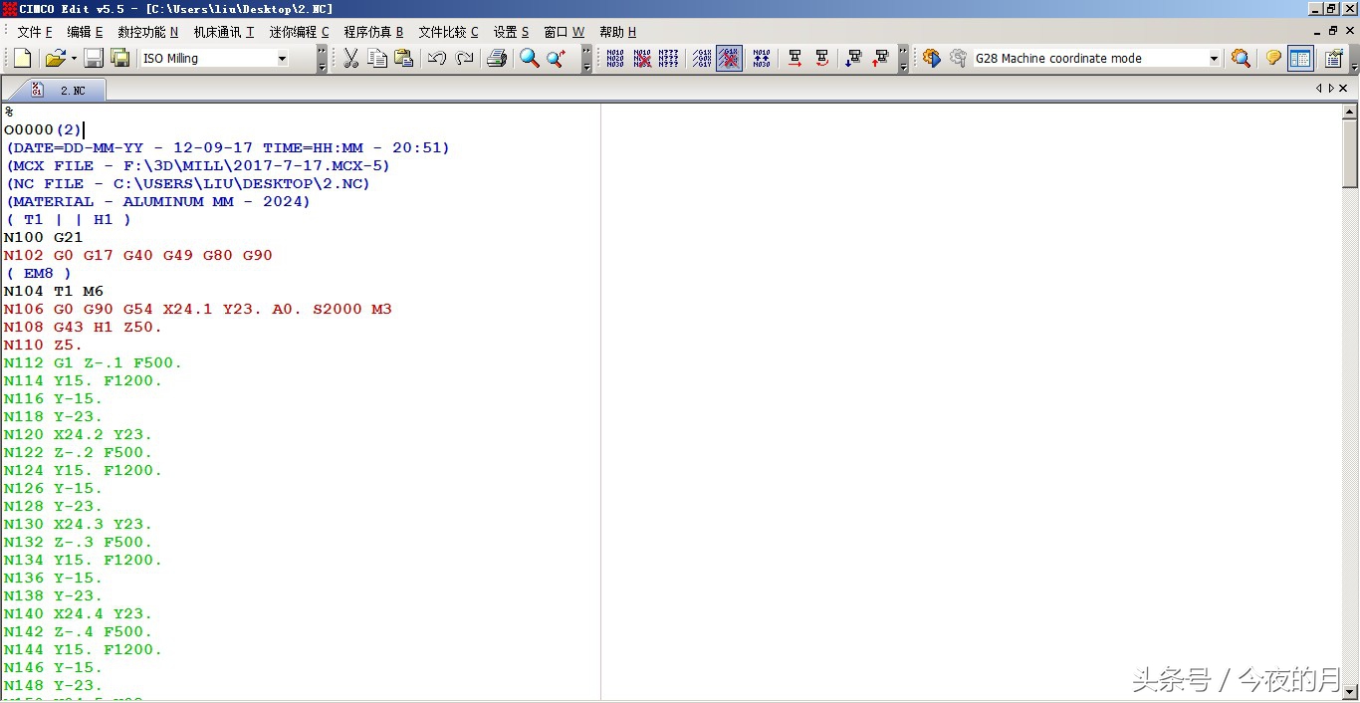
Task: Click the Find magnifier icon
Action: (529, 59)
